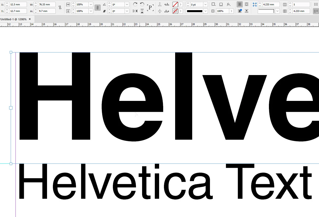
Task: Select Wrap Around Object Shape icon
Action: tap(239, 11)
